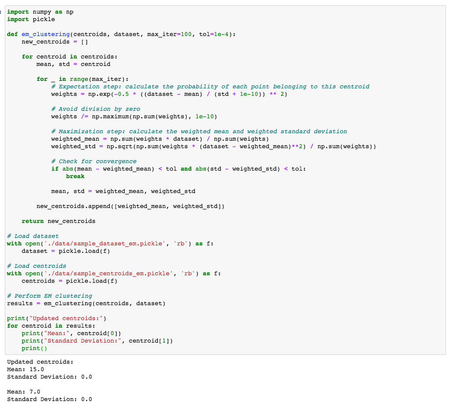Click the 'for centroid in results:' line
This screenshot has height=409, width=453.
click(x=51, y=326)
